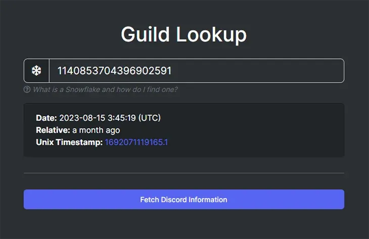Click the snowflake ID input field
369x239 pixels.
tap(196, 71)
